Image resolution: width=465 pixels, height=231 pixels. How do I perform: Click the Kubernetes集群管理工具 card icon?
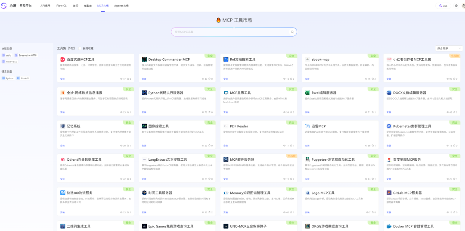[389, 126]
